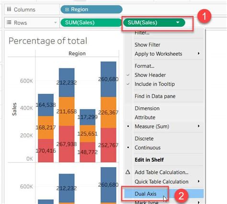The height and width of the screenshot is (204, 227).
Task: Click the orange segment labeled 168,217
Action: (x=46, y=127)
